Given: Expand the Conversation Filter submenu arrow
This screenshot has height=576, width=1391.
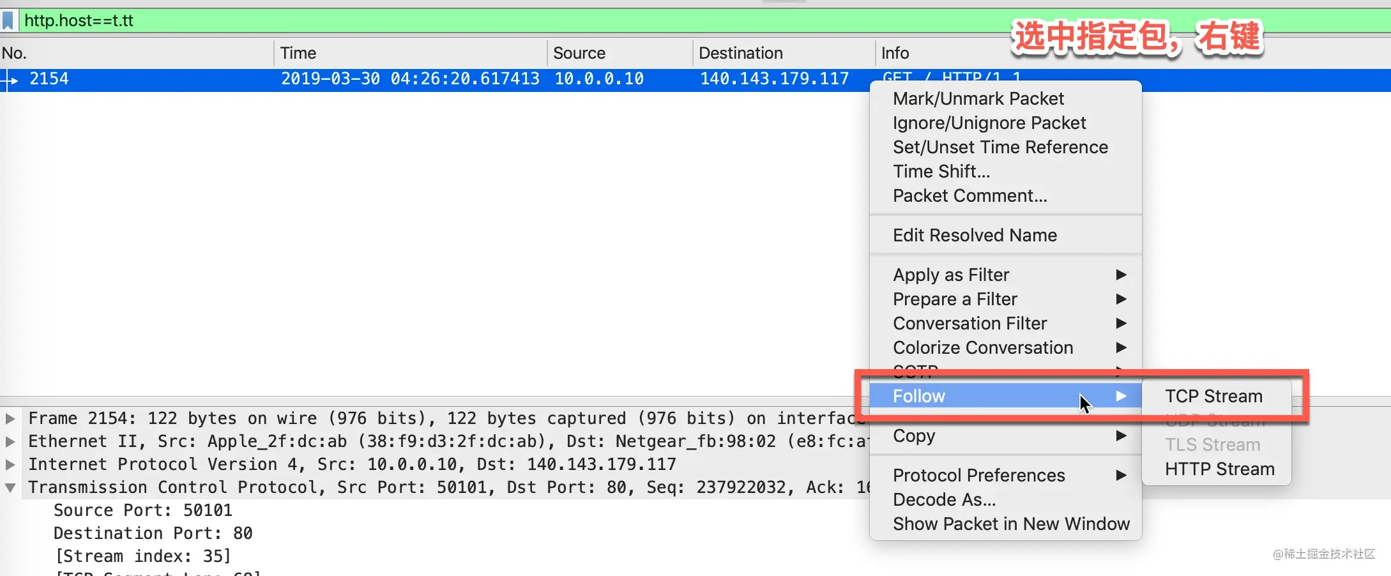Looking at the screenshot, I should point(1121,323).
